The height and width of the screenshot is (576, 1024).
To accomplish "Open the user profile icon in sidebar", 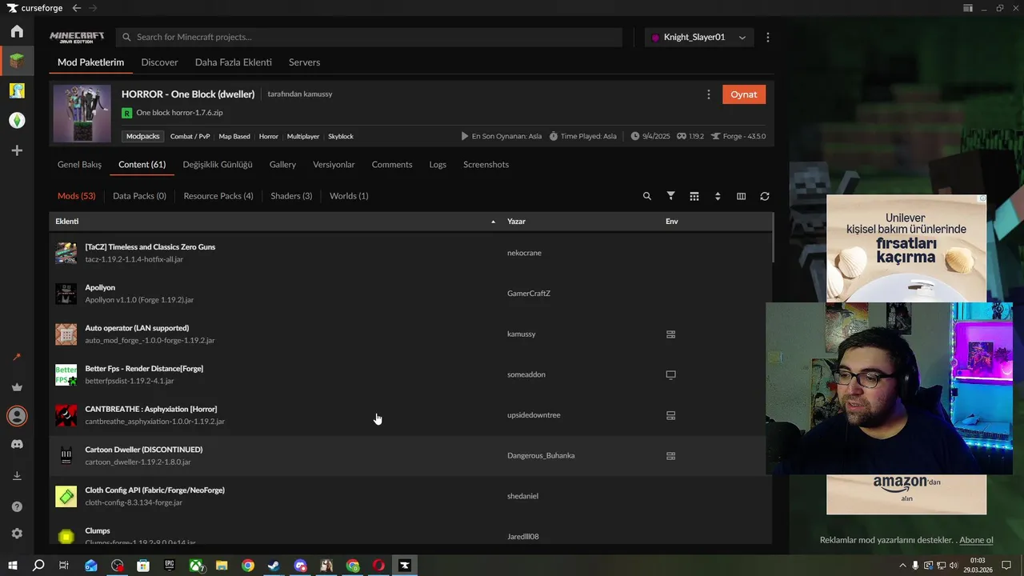I will coord(17,416).
